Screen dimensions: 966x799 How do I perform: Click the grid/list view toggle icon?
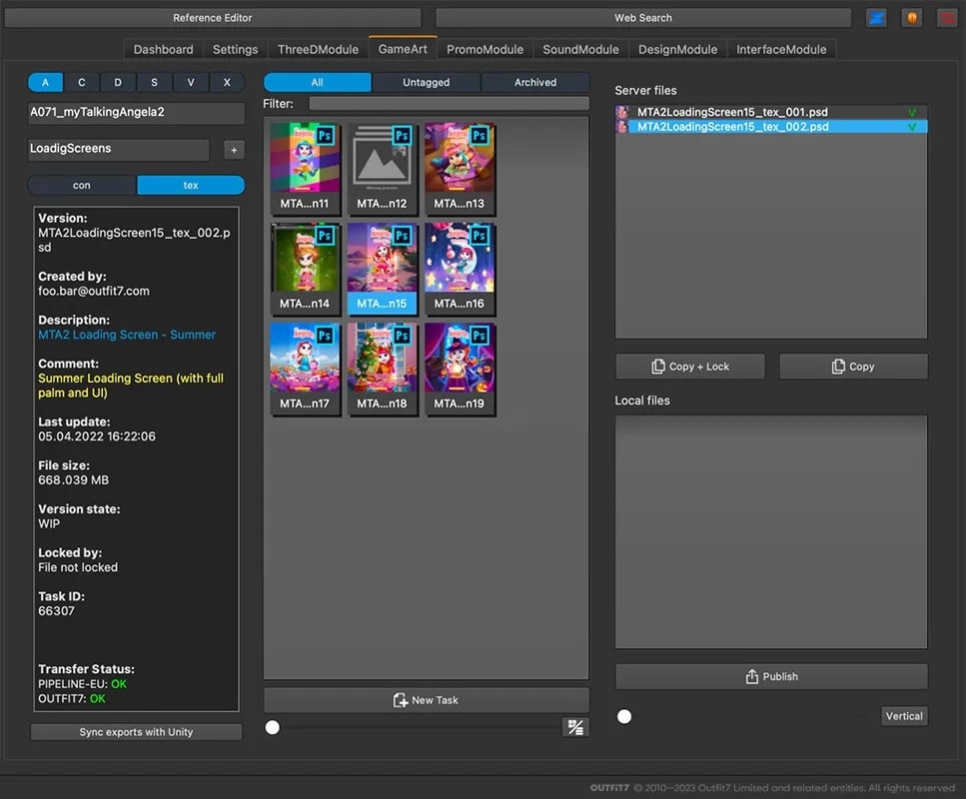click(574, 727)
